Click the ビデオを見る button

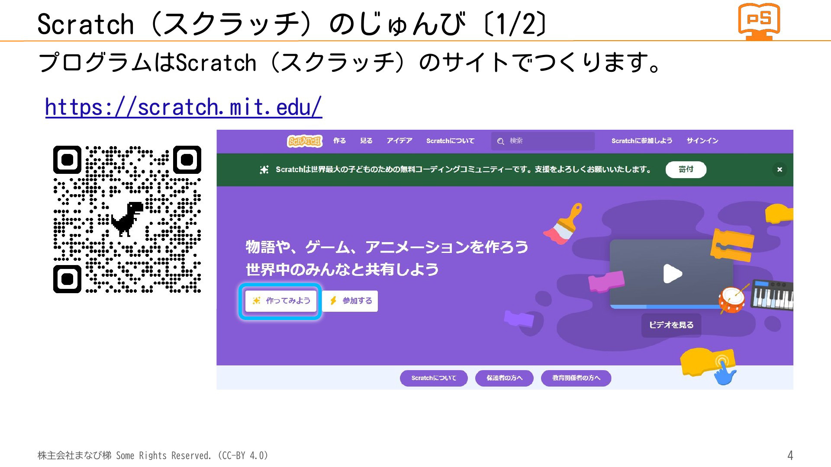pos(671,325)
